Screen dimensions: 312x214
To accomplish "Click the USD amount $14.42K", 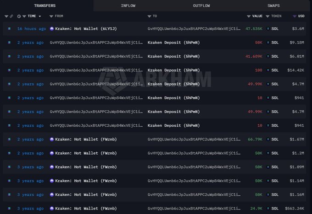I will point(295,70).
